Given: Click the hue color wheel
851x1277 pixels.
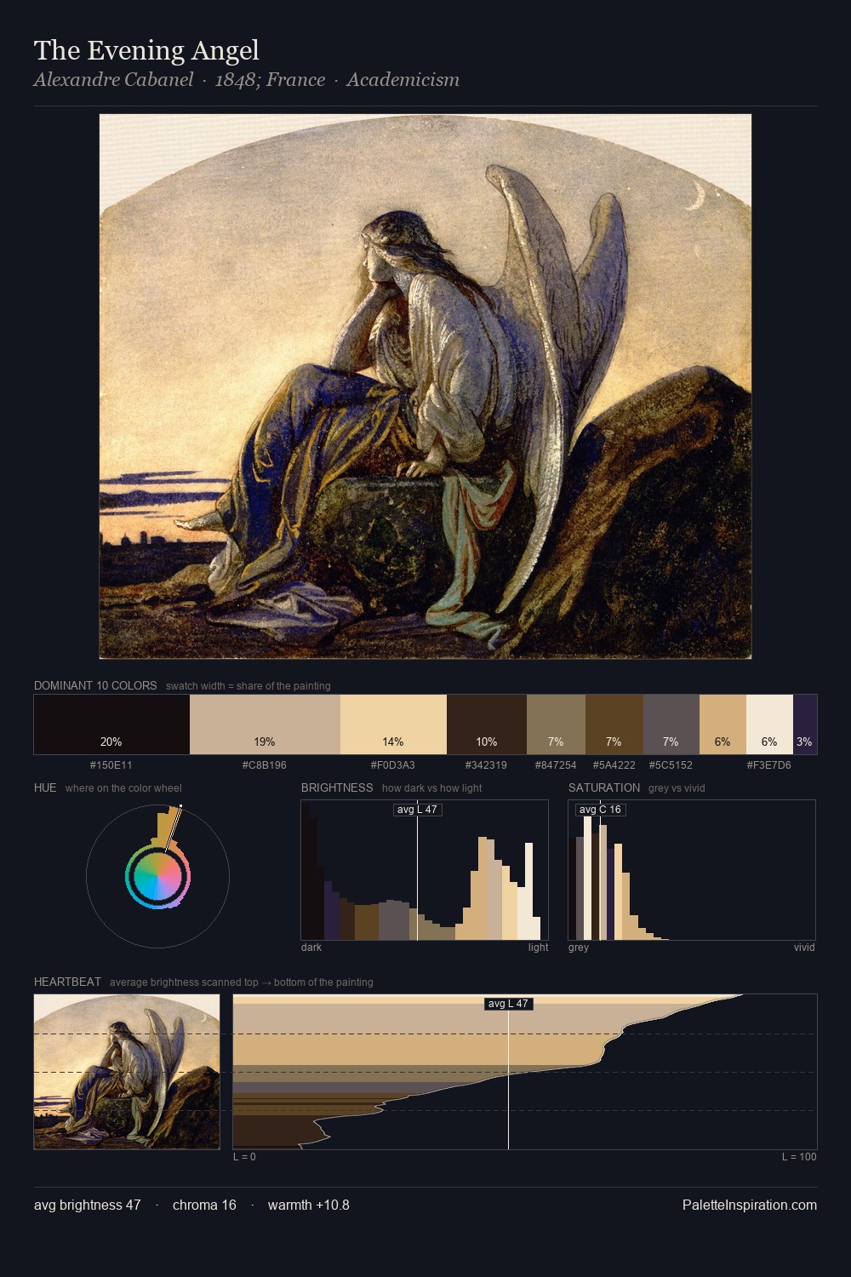Looking at the screenshot, I should pyautogui.click(x=157, y=876).
